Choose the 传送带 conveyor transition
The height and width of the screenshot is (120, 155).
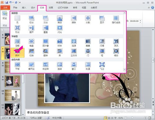coord(46,66)
